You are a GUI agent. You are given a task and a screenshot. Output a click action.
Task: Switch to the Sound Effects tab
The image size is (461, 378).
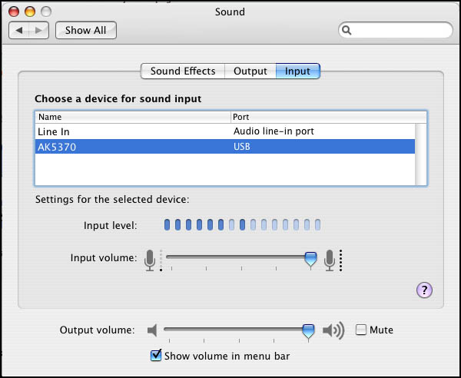[x=182, y=71]
